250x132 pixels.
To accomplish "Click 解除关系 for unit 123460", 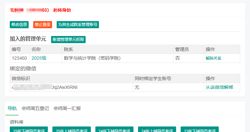I will pos(213,58).
